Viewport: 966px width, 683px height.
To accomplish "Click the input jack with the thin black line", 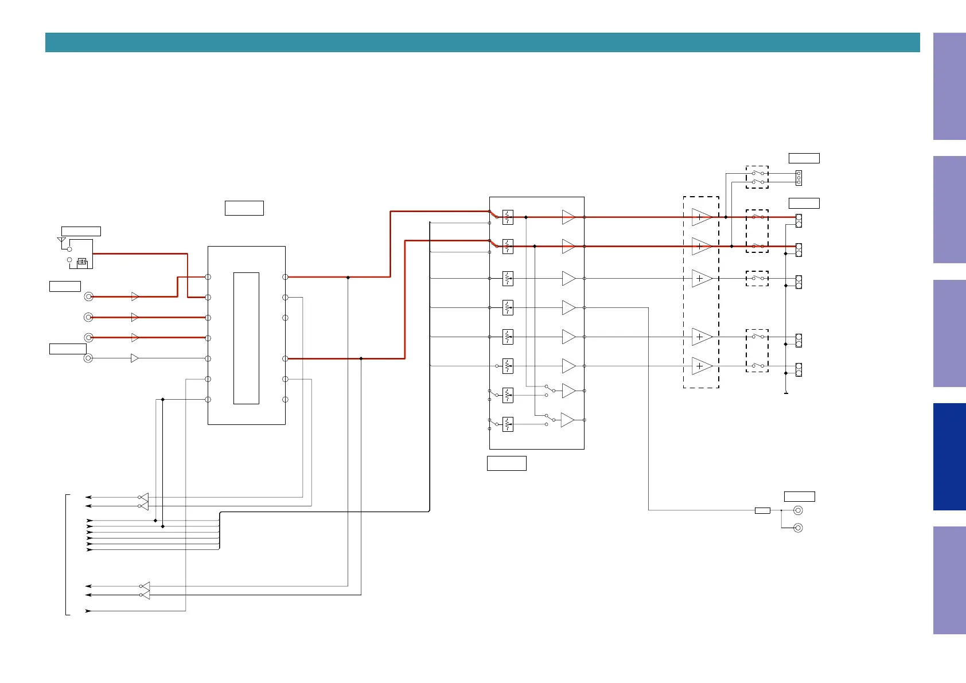I will [88, 358].
